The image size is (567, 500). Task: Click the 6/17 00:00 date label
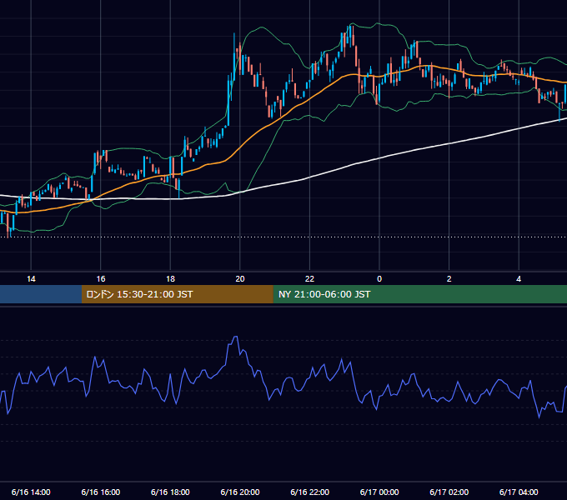pyautogui.click(x=379, y=492)
